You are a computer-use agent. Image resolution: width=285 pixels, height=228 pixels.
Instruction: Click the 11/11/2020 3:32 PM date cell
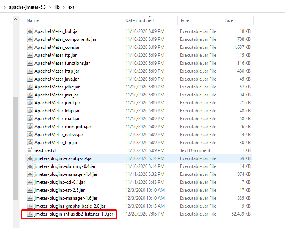pyautogui.click(x=145, y=174)
